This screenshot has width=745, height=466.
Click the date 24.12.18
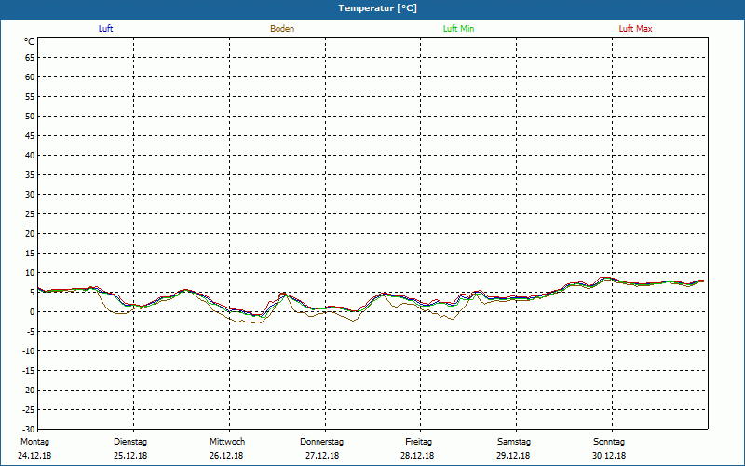[34, 456]
